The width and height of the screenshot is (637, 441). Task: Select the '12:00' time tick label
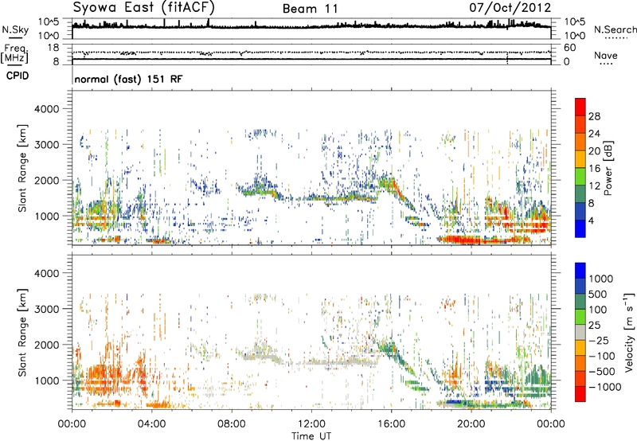click(x=311, y=424)
